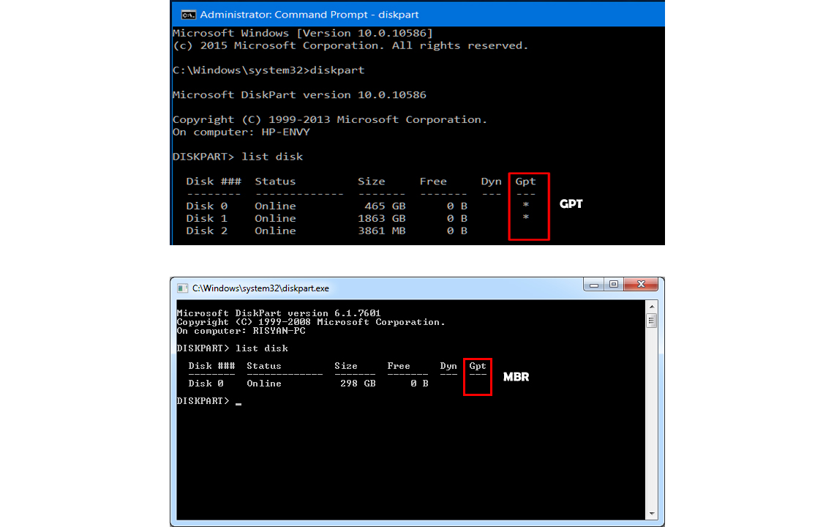The width and height of the screenshot is (834, 527).
Task: Click the '465 GB' size value
Action: [x=385, y=206]
